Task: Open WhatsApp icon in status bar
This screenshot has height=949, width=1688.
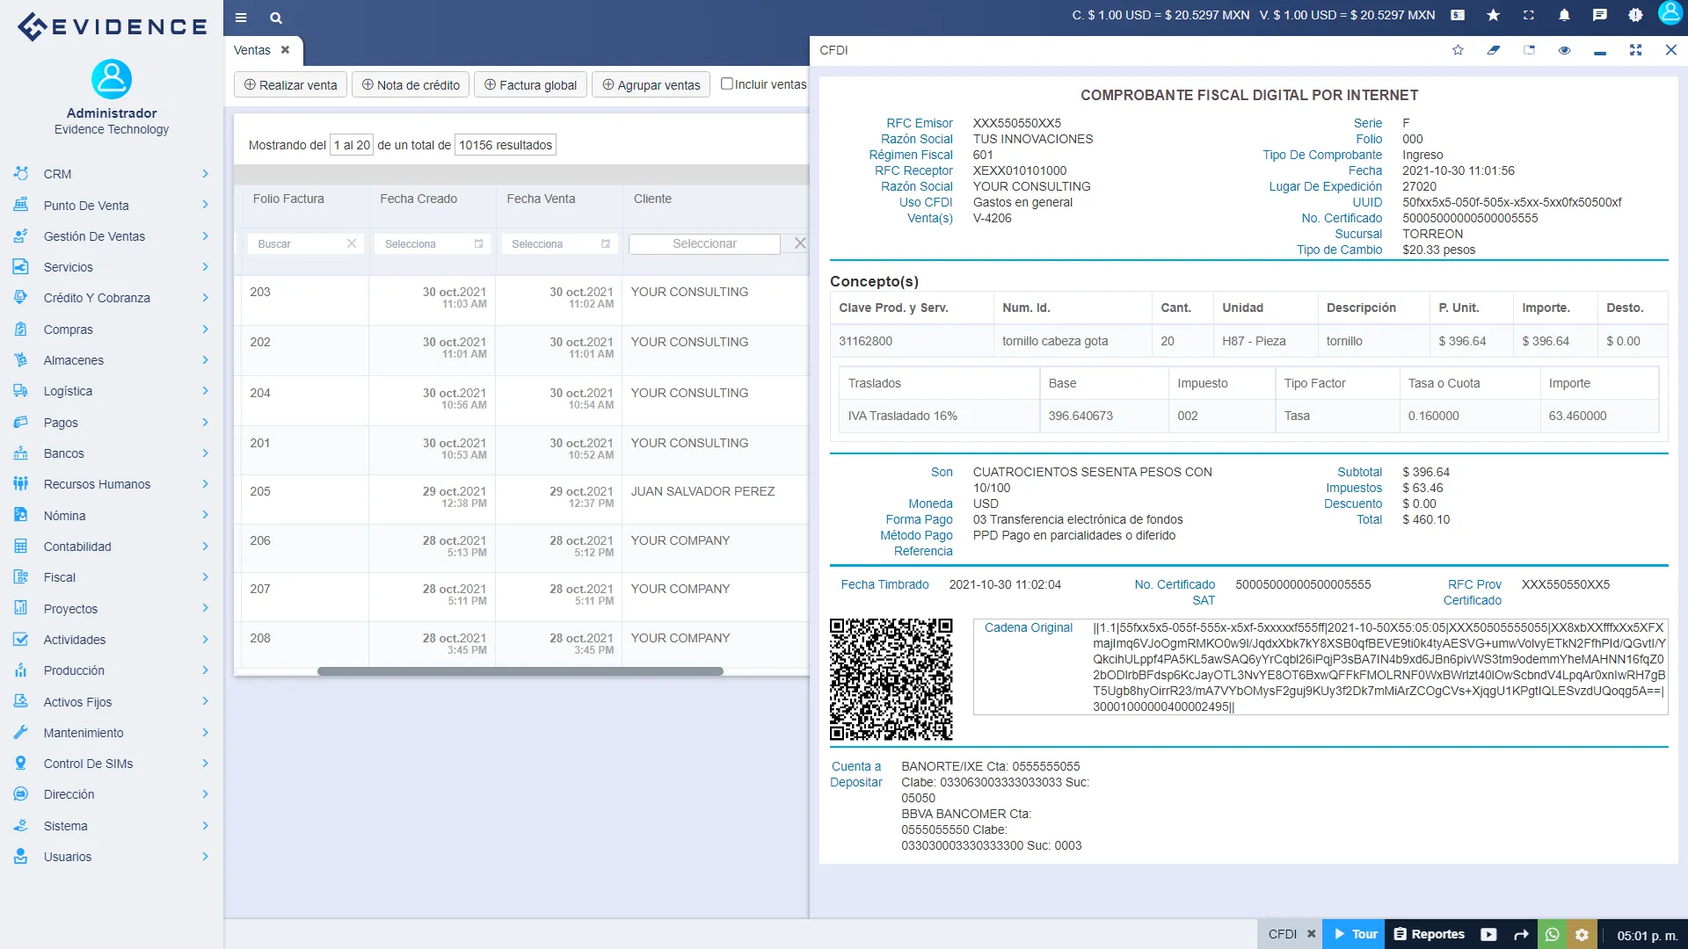Action: [1552, 934]
